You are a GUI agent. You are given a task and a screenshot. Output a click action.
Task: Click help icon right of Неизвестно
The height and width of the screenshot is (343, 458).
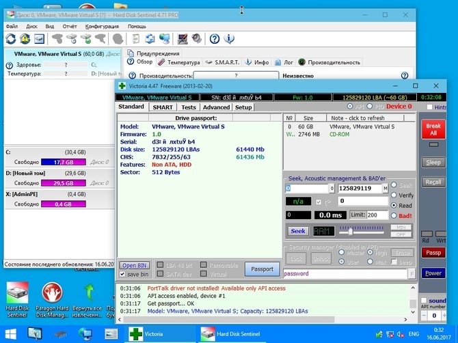[405, 76]
